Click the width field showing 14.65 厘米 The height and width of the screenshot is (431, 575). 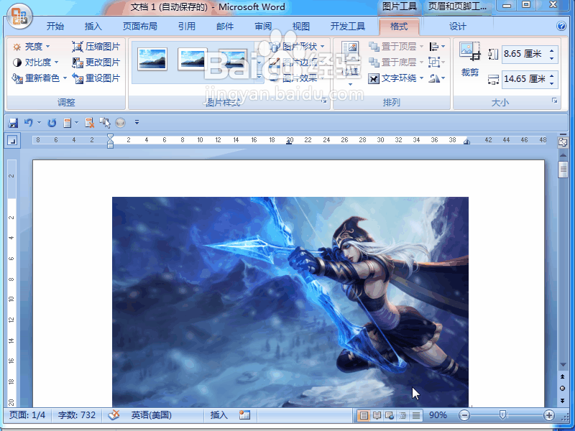point(525,79)
